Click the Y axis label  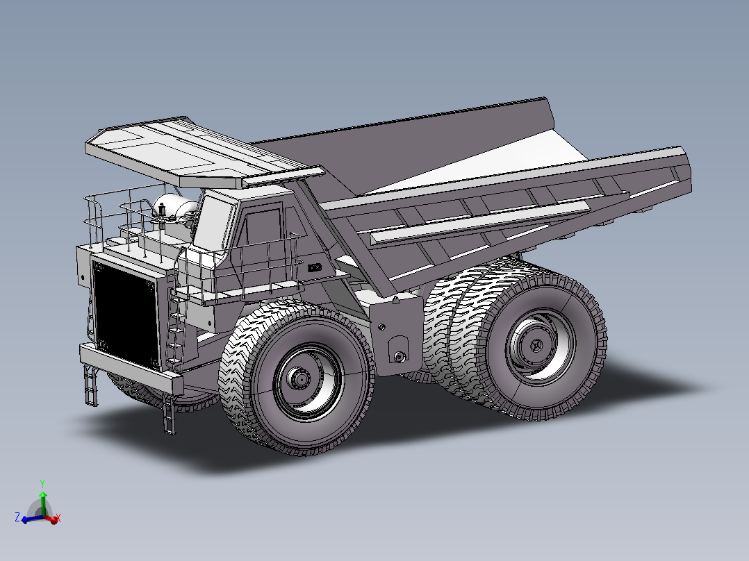(x=43, y=480)
